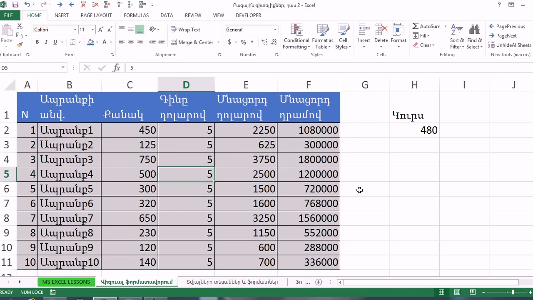Open the MS EXCEL LESSONS sheet tab
533x300 pixels.
pos(66,282)
